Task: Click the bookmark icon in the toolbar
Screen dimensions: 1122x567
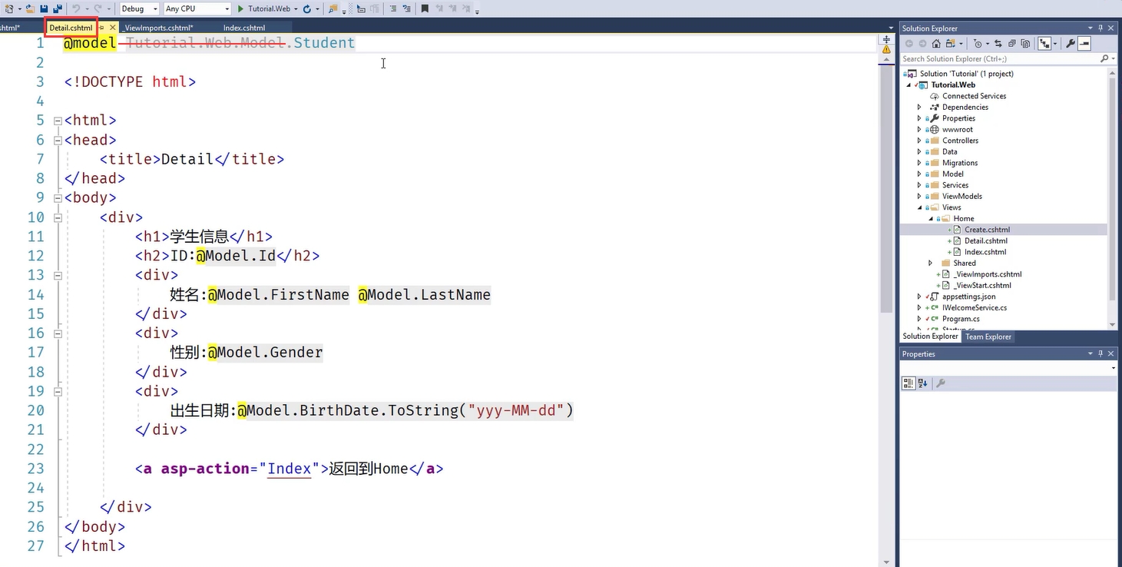Action: [425, 8]
